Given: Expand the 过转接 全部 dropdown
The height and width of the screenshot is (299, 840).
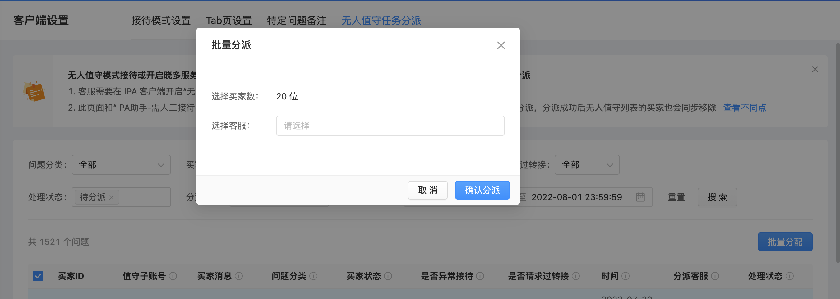Looking at the screenshot, I should coord(587,165).
